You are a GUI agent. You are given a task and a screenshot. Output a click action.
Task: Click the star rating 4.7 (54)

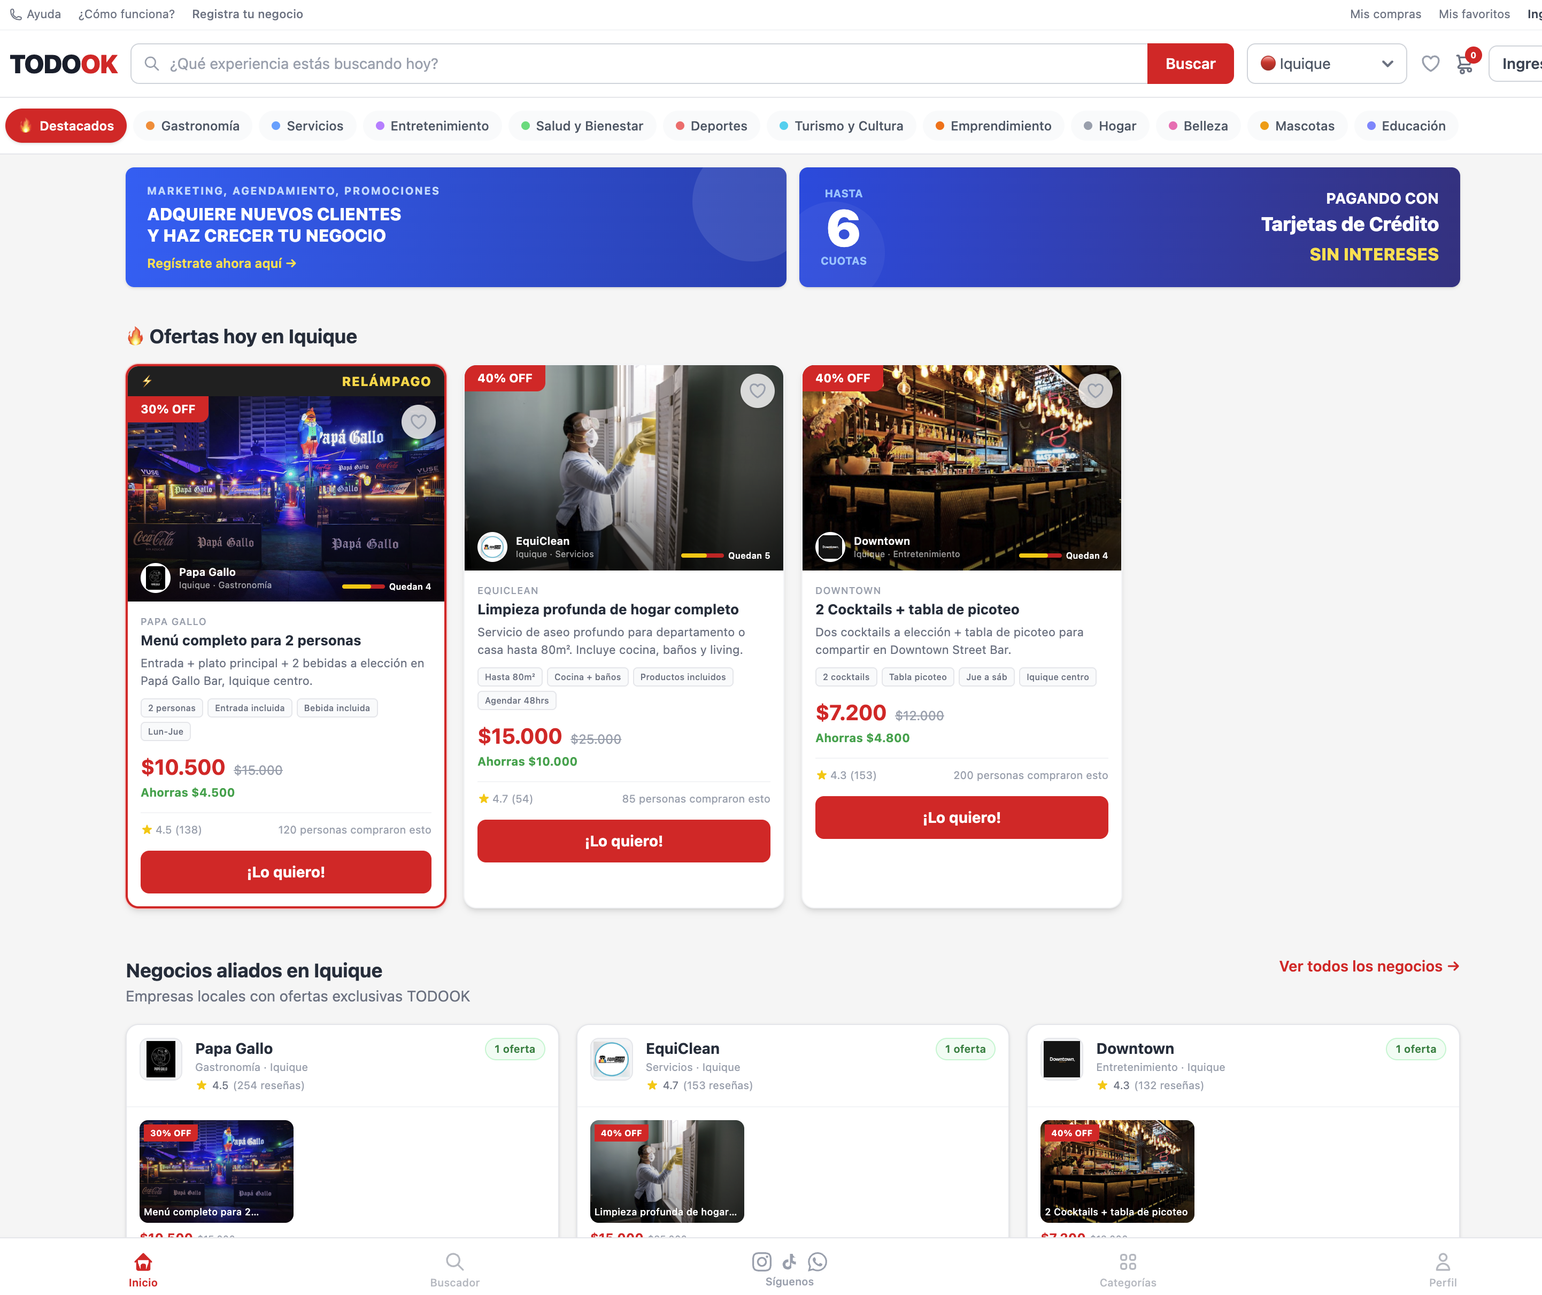(505, 799)
